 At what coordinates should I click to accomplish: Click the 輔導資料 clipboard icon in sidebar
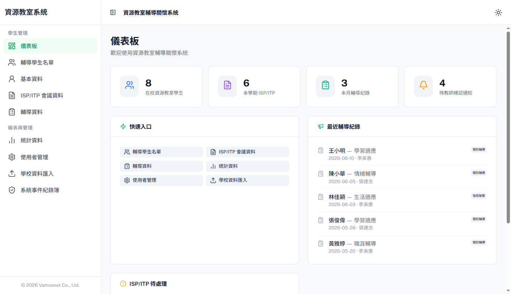click(x=12, y=112)
